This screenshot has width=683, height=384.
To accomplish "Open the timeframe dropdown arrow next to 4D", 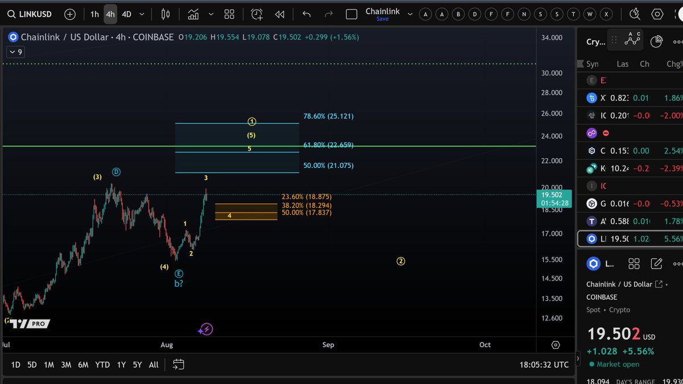I will 141,14.
